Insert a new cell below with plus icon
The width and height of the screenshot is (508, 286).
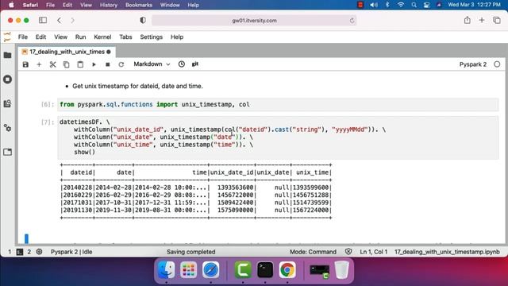coord(39,64)
